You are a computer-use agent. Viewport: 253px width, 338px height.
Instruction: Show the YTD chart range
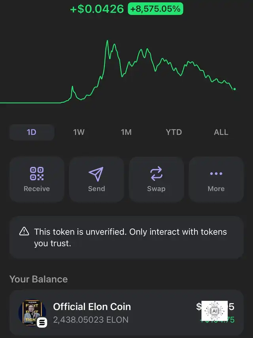coord(174,132)
